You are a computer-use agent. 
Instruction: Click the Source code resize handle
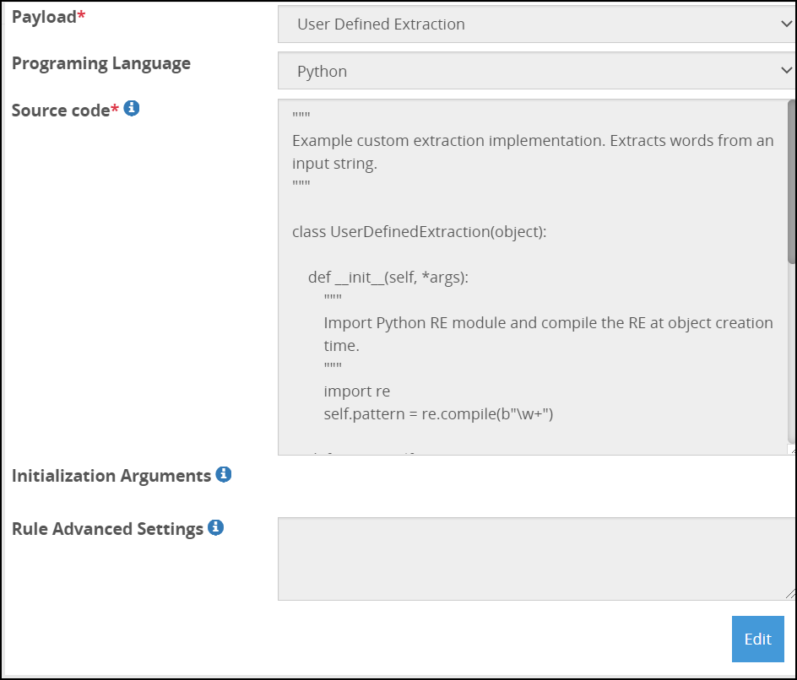click(791, 449)
